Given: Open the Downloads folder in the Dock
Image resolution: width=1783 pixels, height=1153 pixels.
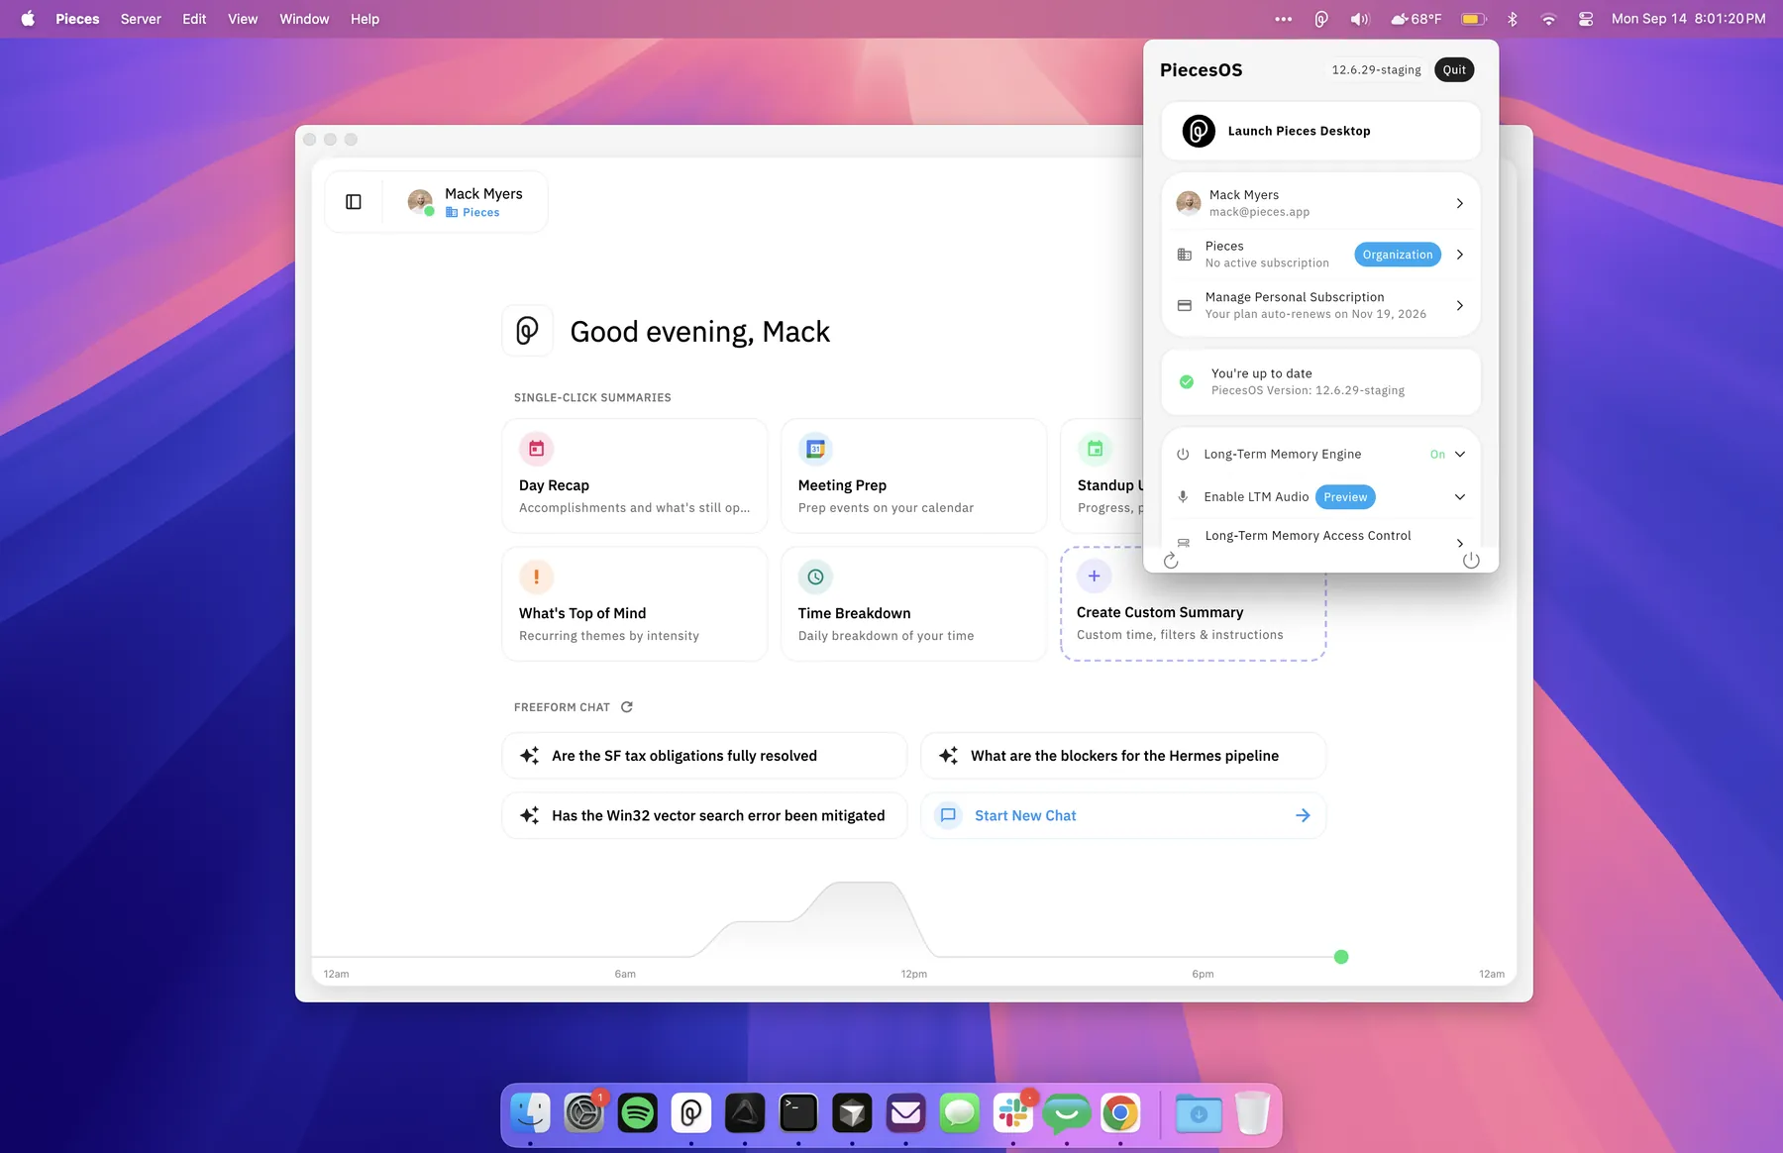Looking at the screenshot, I should coord(1199,1113).
